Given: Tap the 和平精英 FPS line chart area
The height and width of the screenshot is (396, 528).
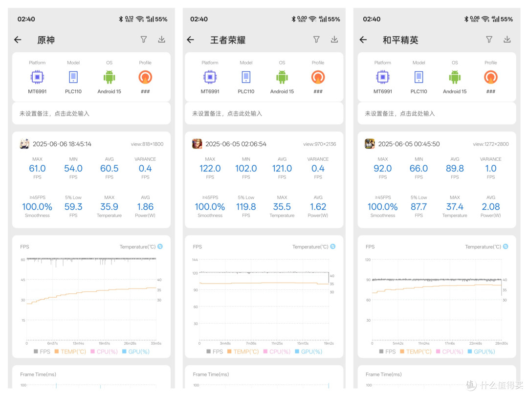Looking at the screenshot, I should 437,300.
